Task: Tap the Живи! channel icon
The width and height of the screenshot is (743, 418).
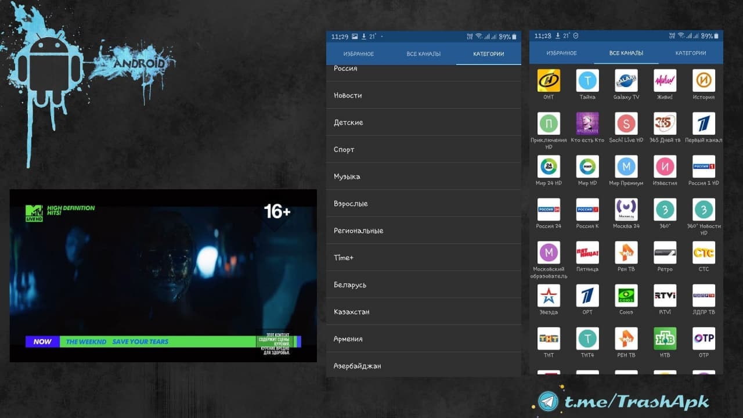Action: click(665, 81)
